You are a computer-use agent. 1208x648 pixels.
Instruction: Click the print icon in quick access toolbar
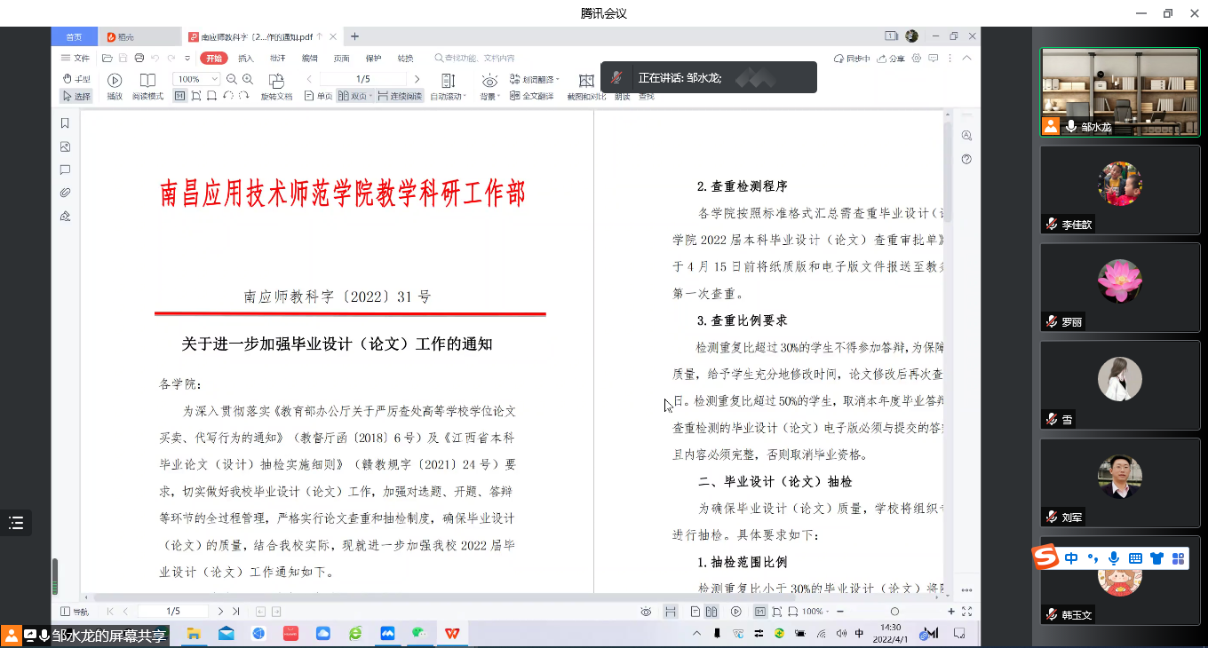click(x=139, y=59)
